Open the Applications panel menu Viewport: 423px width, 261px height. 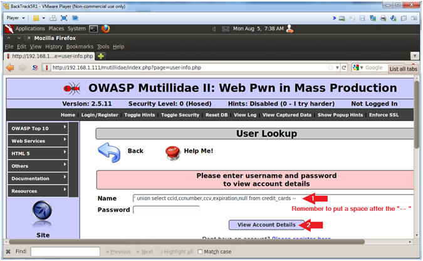pos(30,29)
